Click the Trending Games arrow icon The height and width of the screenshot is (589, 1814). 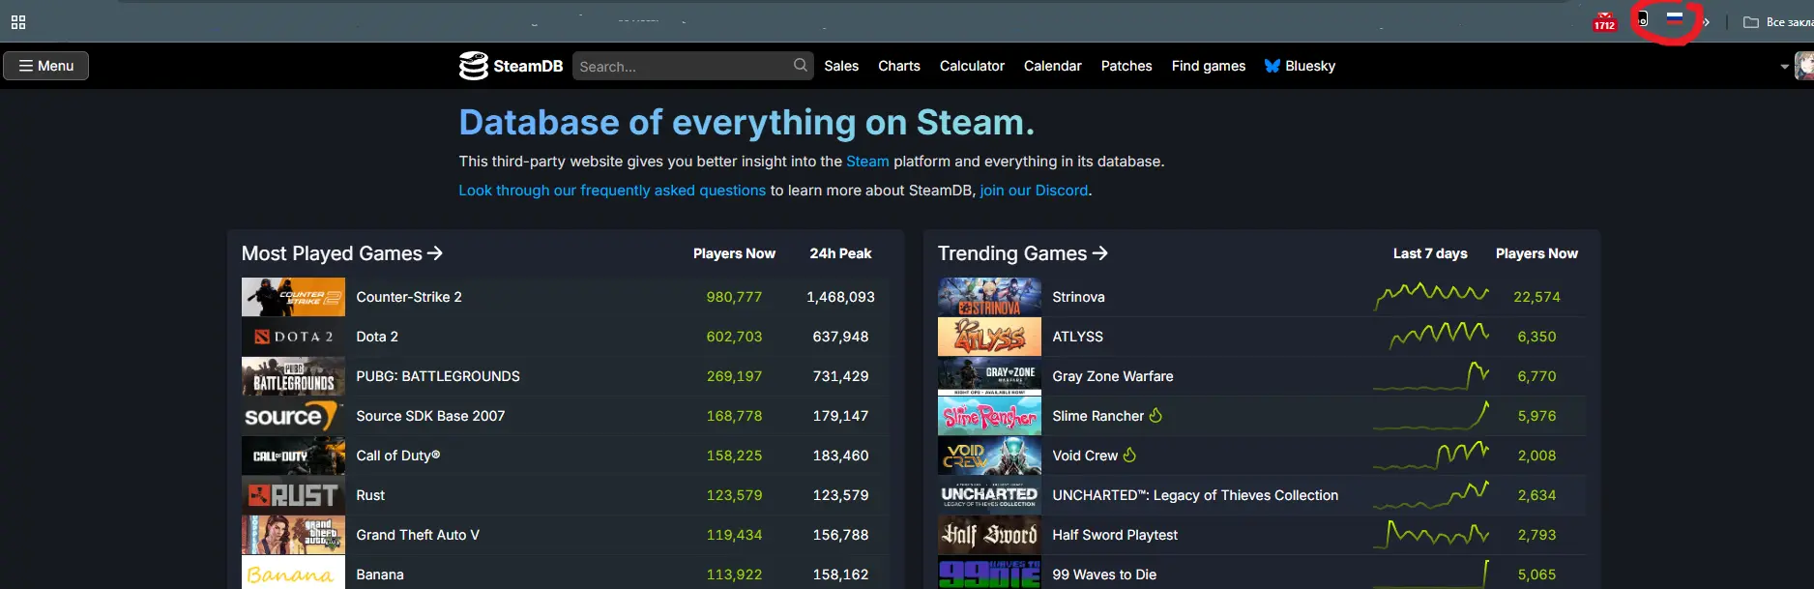click(1100, 253)
